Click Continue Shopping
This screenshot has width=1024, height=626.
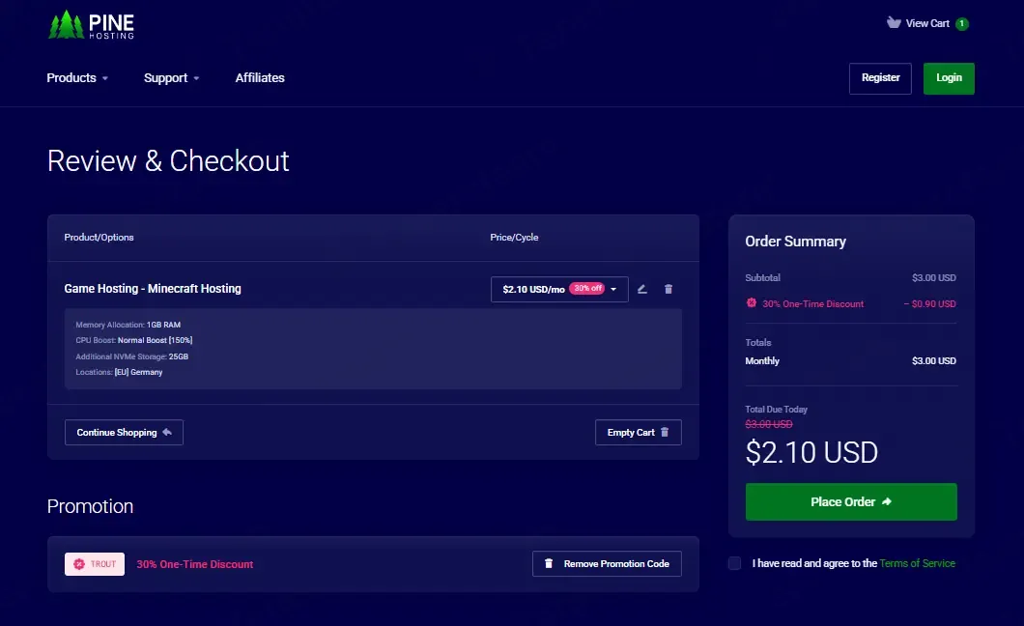tap(124, 432)
